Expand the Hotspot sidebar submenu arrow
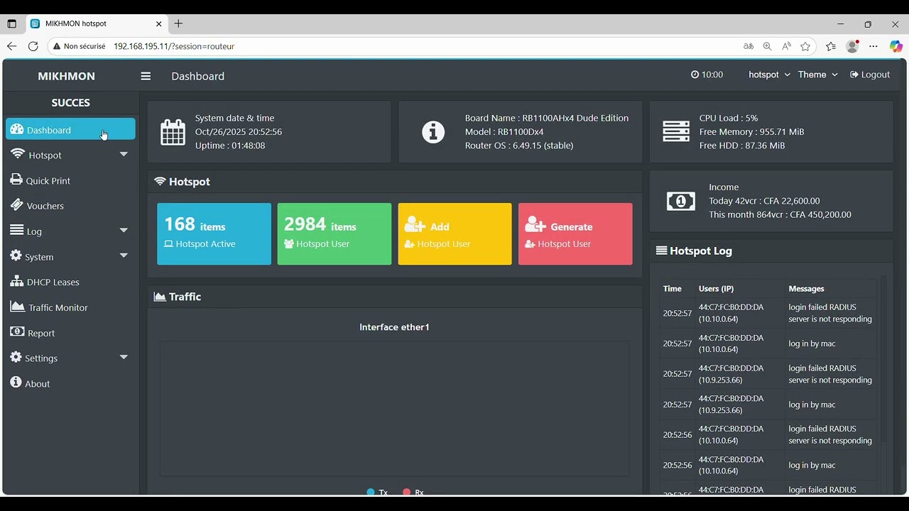The image size is (909, 511). click(x=124, y=154)
